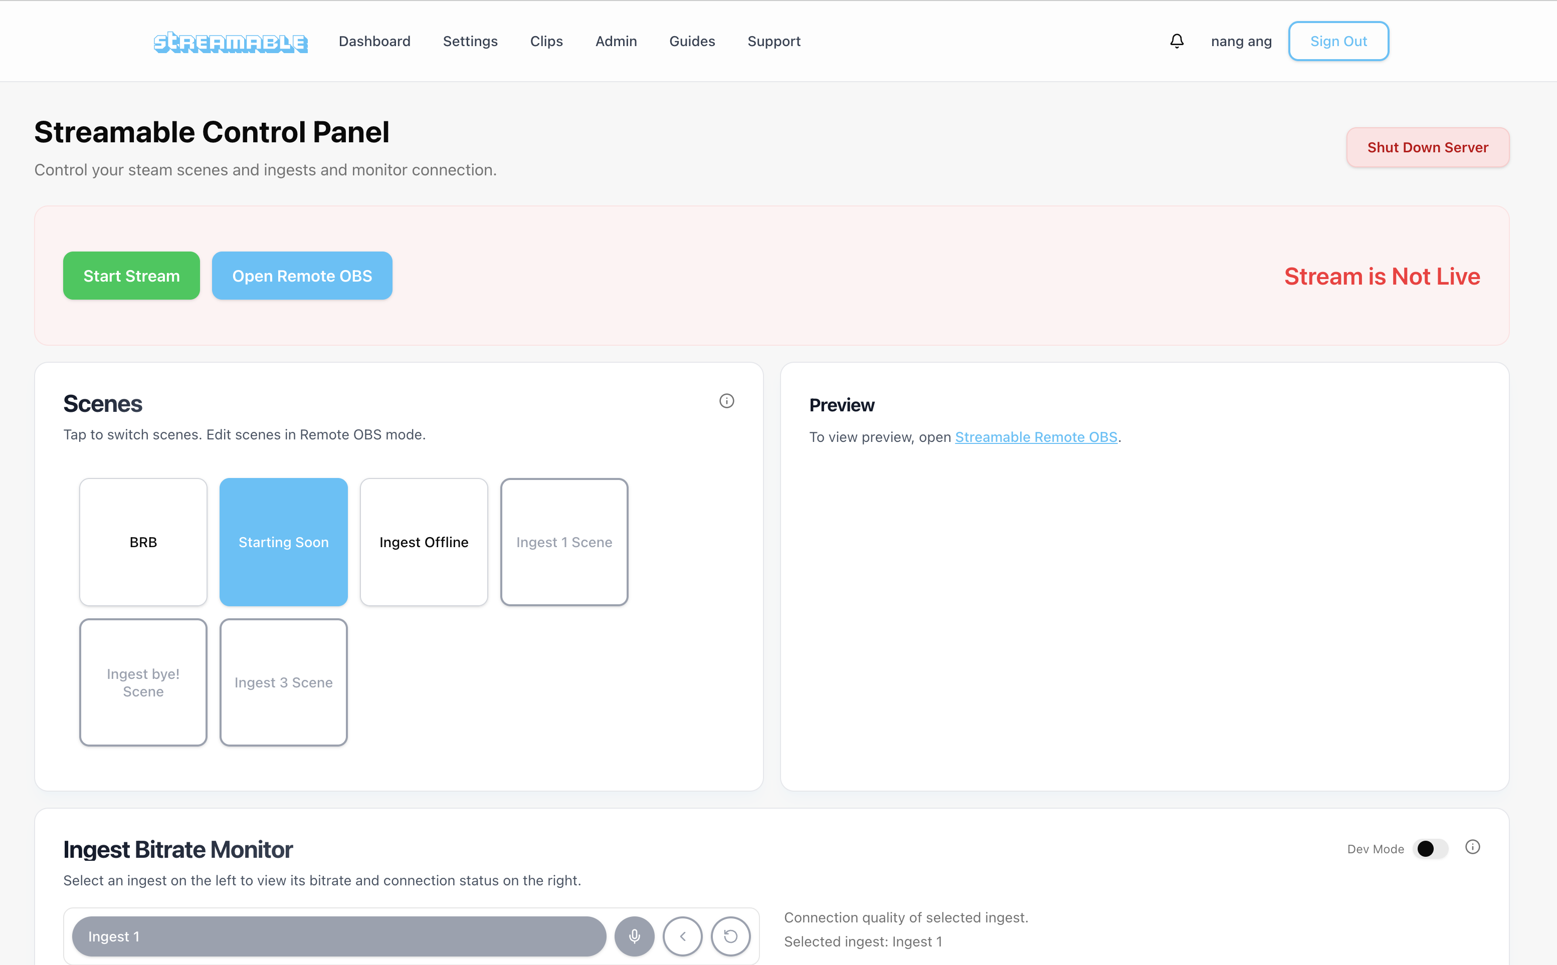Viewport: 1557px width, 965px height.
Task: Open the Dashboard menu item
Action: tap(374, 42)
